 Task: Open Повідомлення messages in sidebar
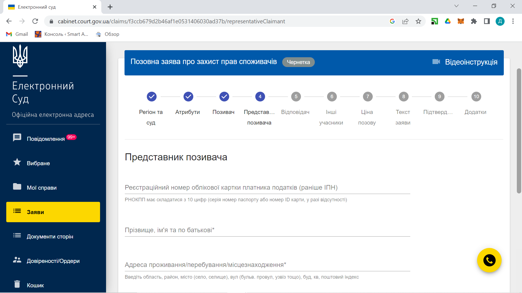46,139
